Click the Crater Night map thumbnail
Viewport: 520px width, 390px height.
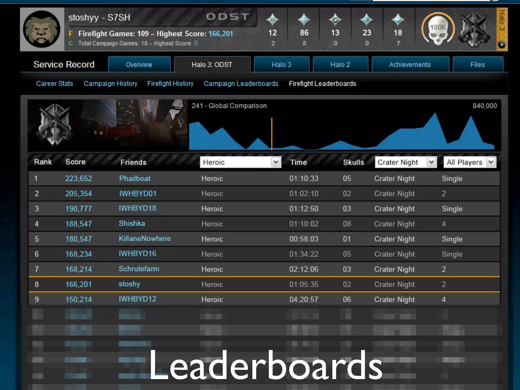point(108,125)
